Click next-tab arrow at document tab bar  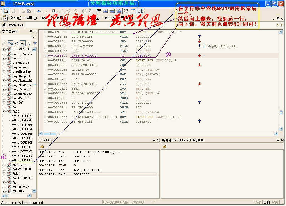282,25
